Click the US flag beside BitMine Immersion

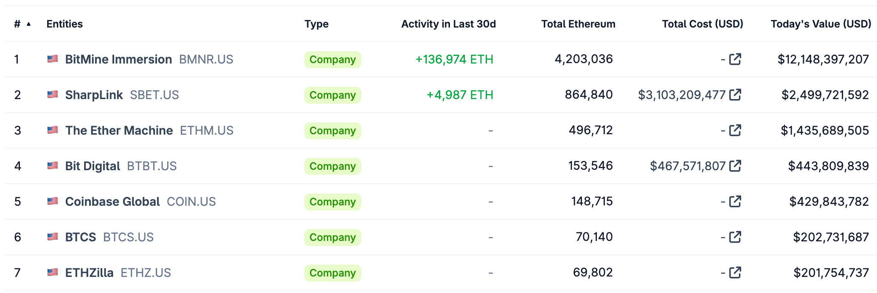(53, 59)
